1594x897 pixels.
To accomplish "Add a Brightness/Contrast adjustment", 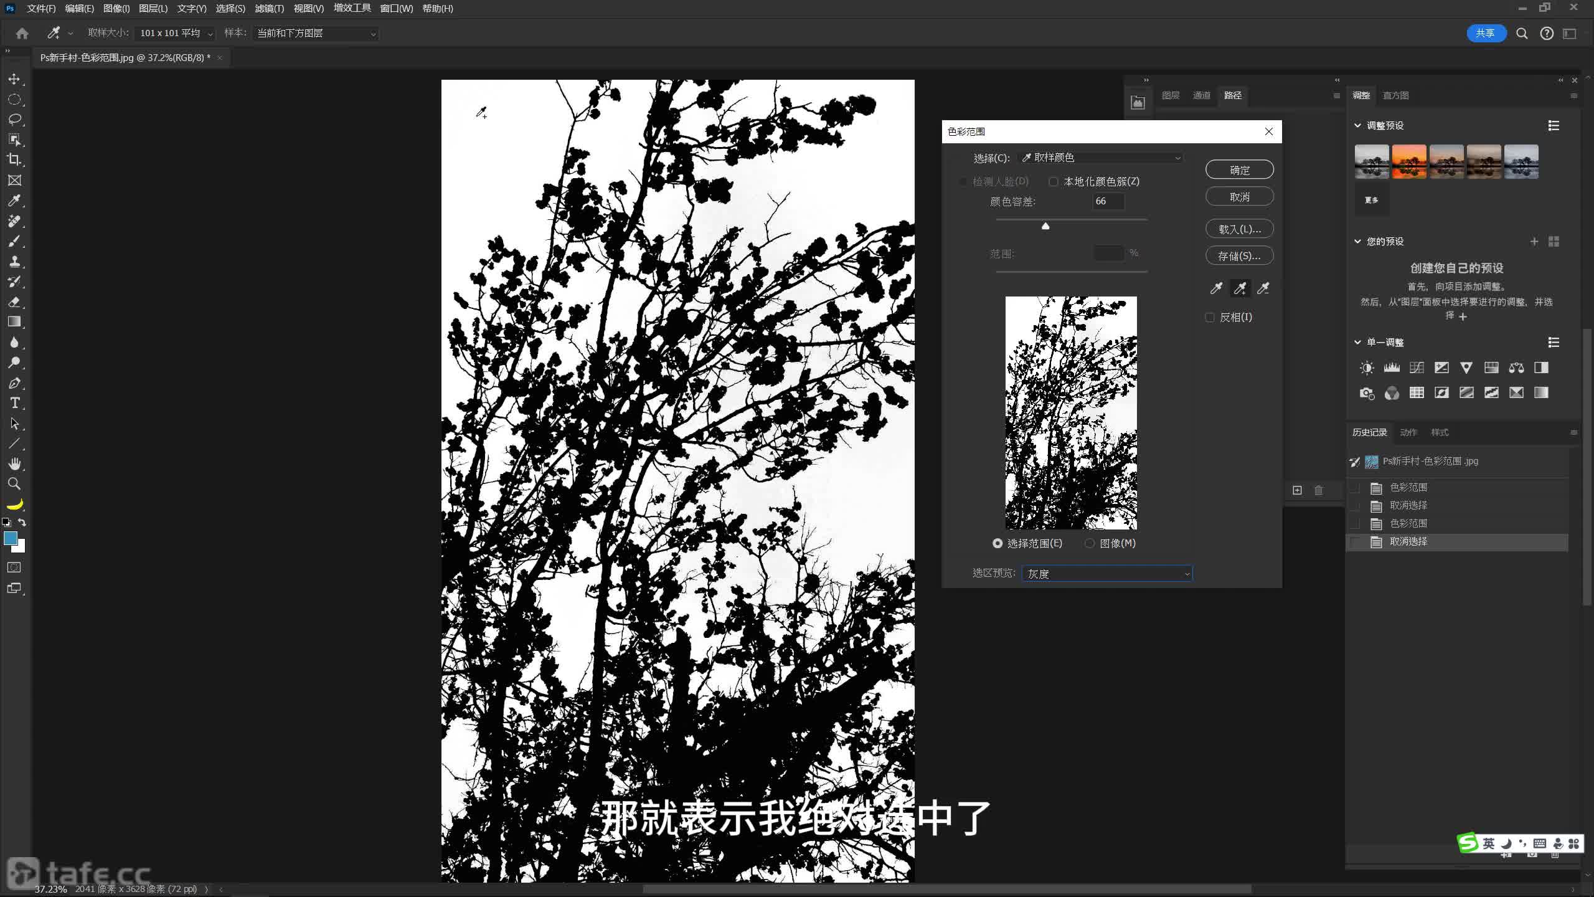I will 1367,368.
